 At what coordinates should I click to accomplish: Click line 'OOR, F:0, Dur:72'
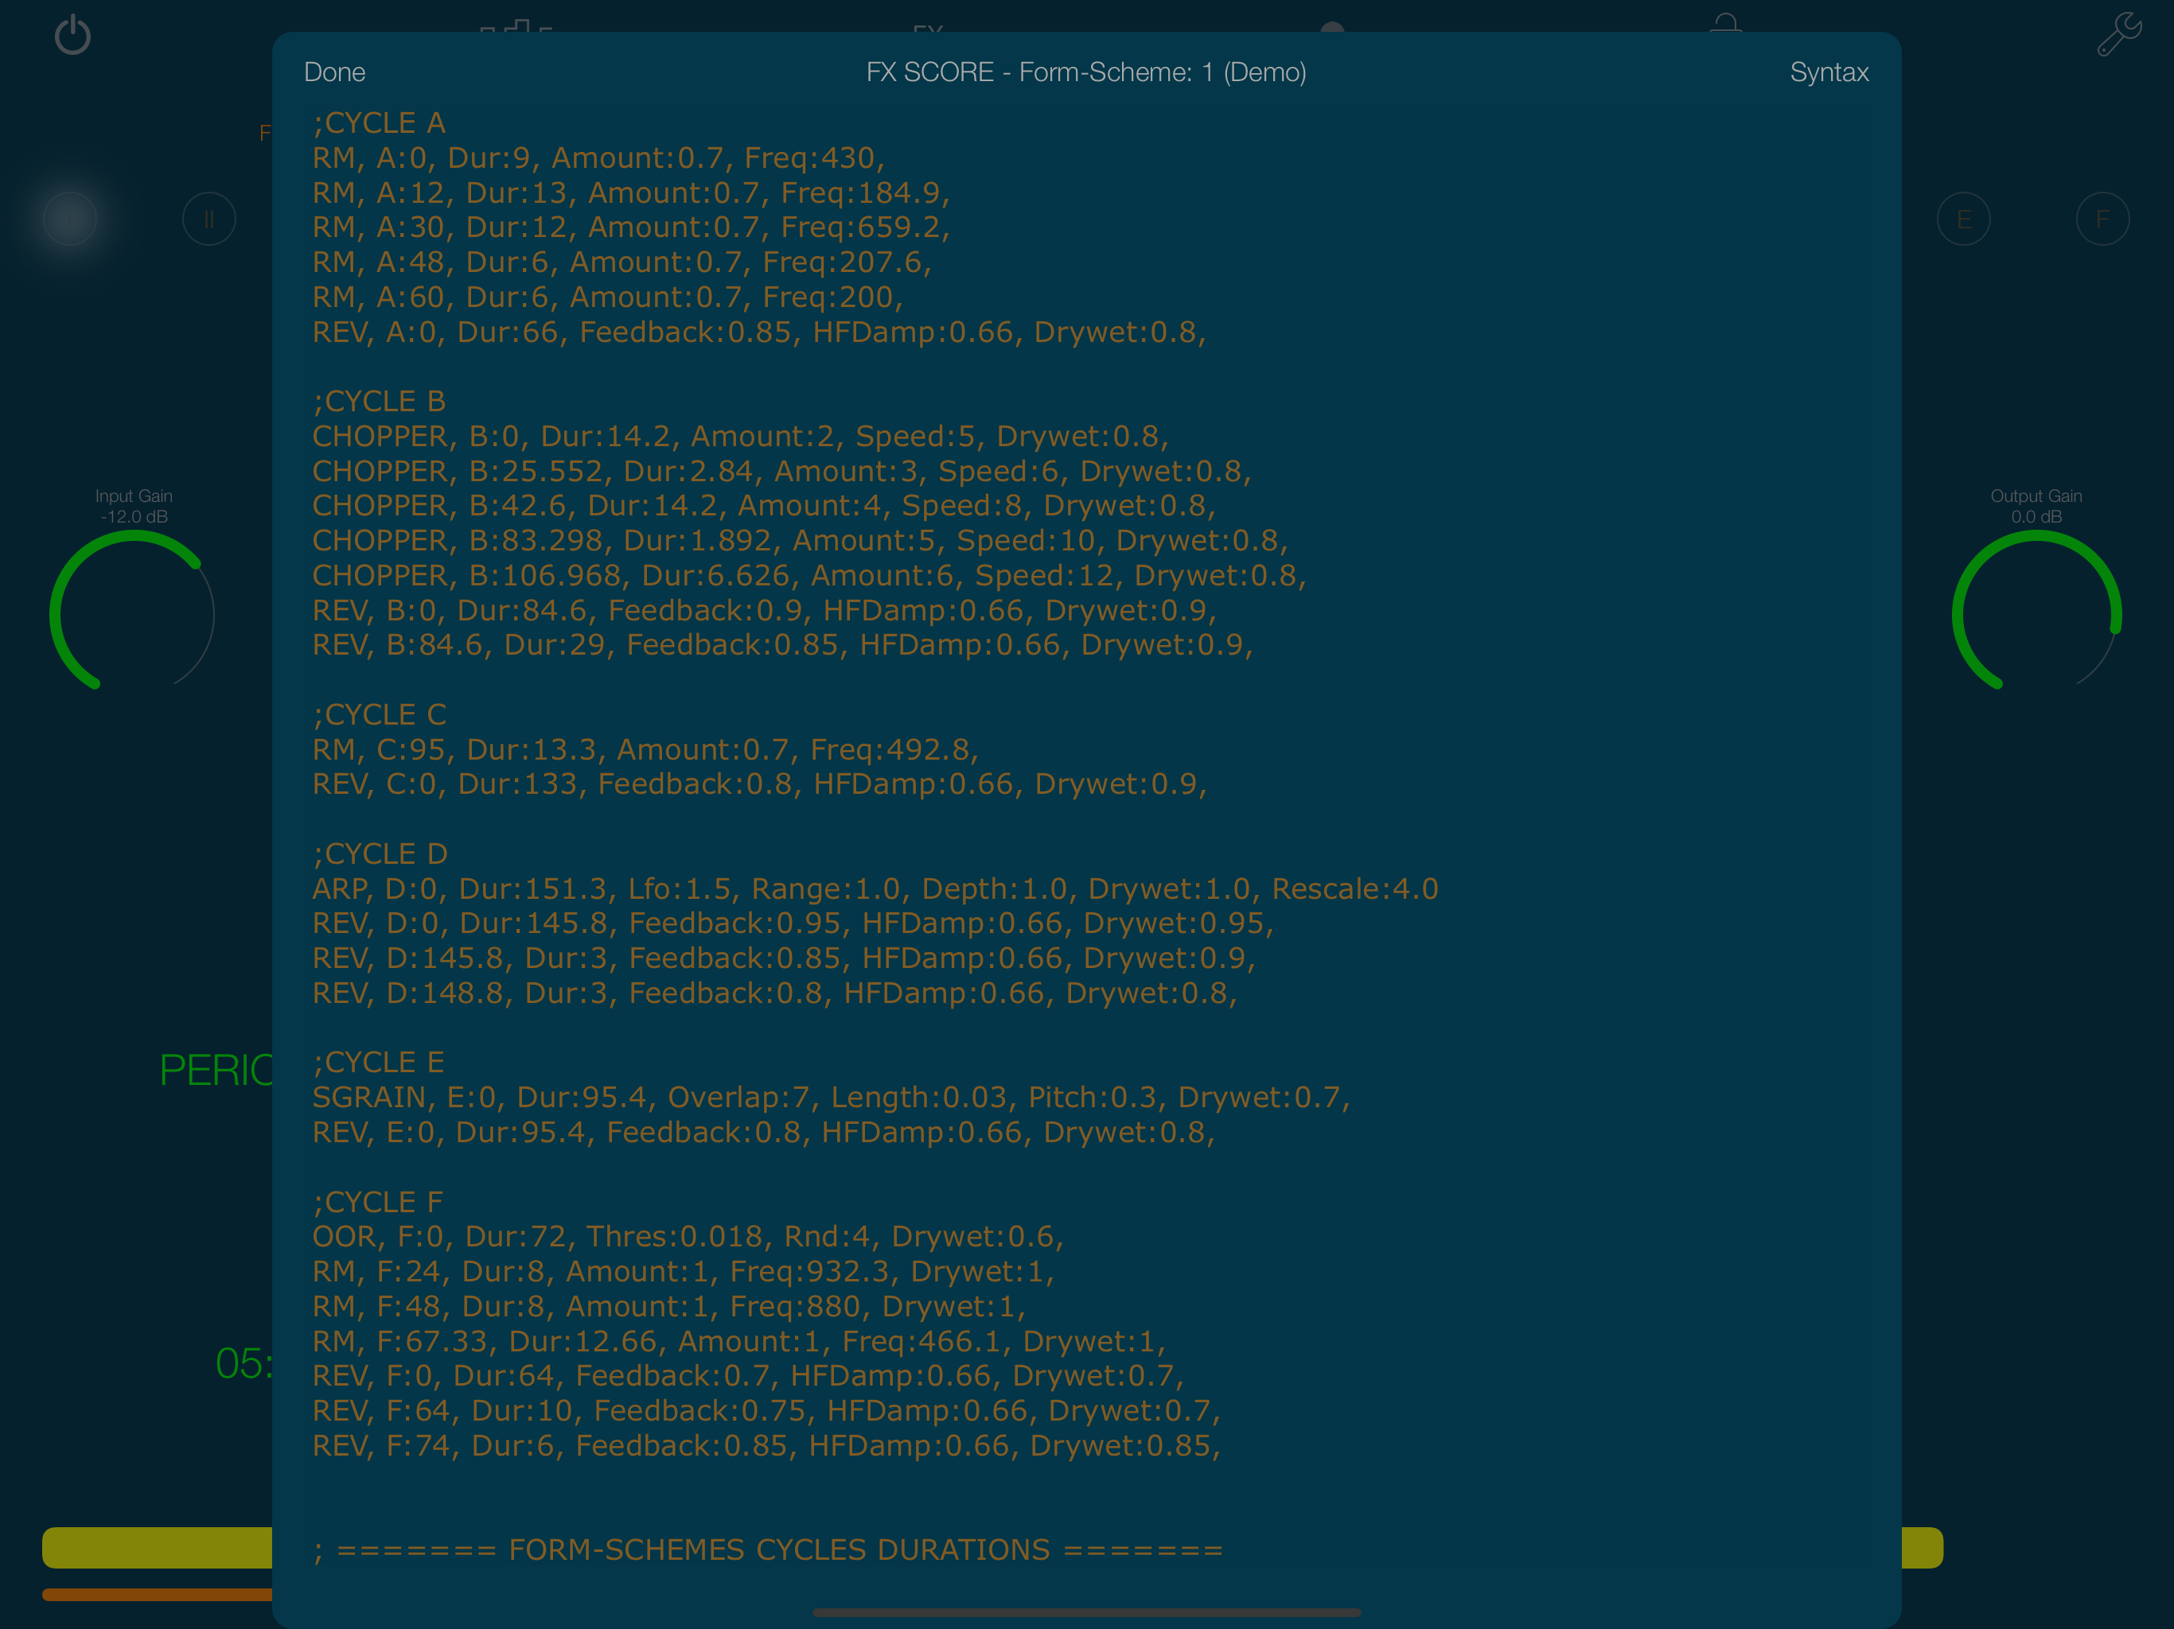[688, 1236]
